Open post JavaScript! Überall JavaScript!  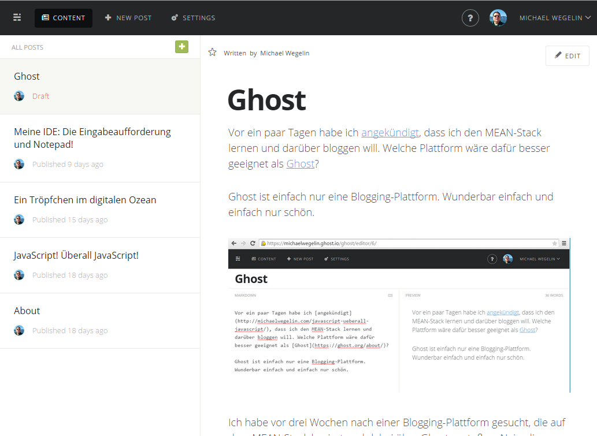100,266
